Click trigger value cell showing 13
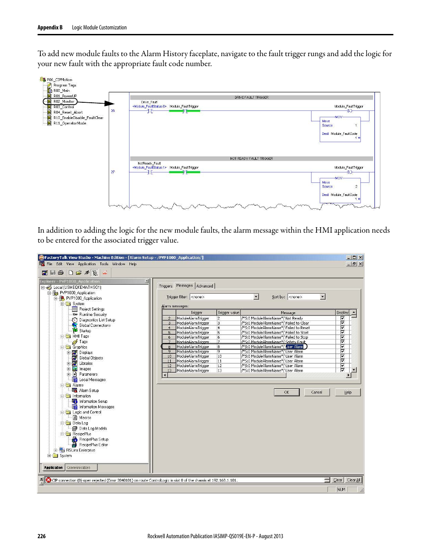The image size is (432, 559). tap(229, 370)
